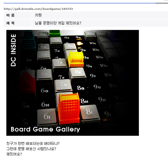Click the last post line 재밌어요?

click(14, 154)
